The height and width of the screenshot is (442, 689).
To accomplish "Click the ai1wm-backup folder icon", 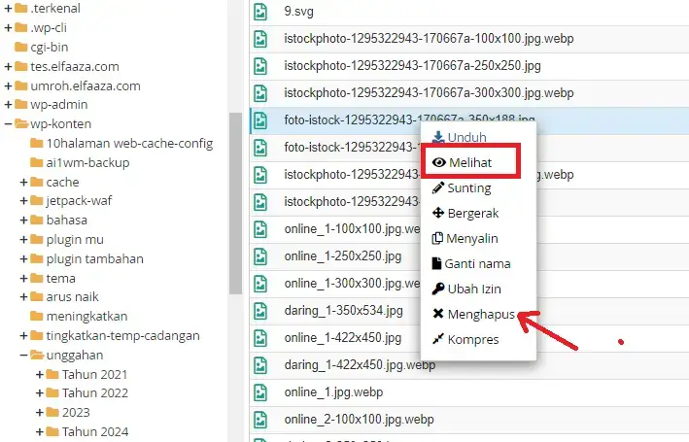I will [x=37, y=162].
